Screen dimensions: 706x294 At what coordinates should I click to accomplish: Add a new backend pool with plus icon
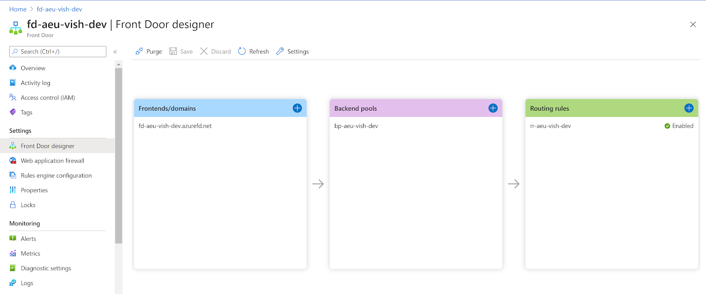point(493,108)
